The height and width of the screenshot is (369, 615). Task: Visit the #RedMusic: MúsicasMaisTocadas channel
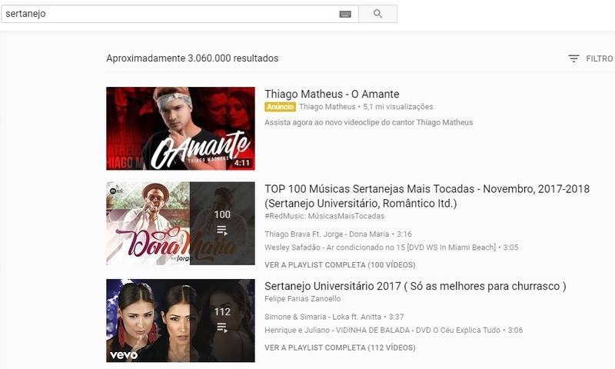324,216
